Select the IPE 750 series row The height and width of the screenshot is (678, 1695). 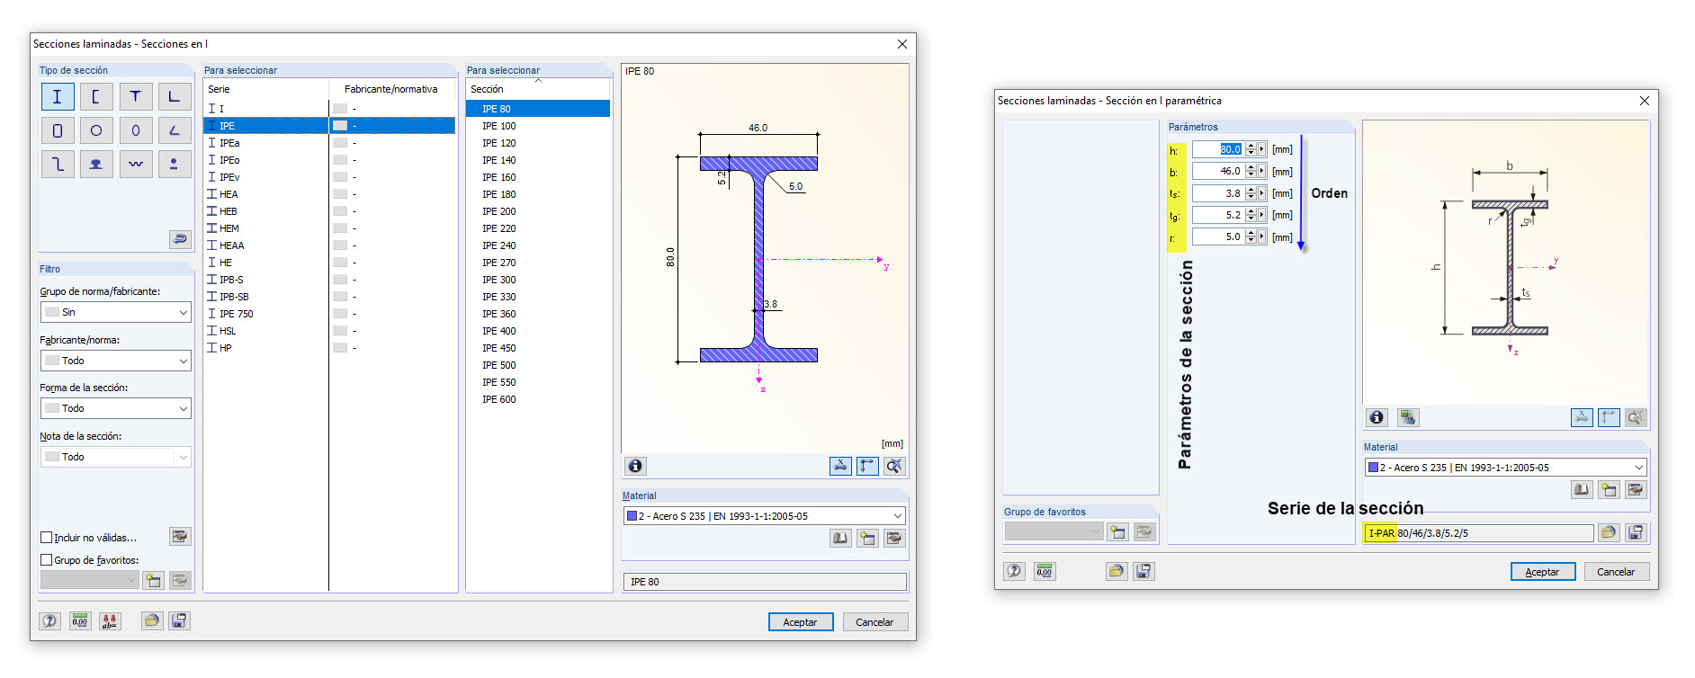point(329,314)
